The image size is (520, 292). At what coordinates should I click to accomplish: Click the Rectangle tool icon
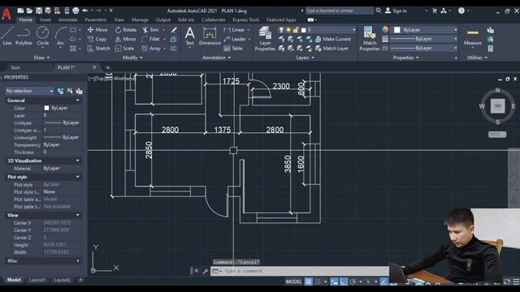point(73,30)
